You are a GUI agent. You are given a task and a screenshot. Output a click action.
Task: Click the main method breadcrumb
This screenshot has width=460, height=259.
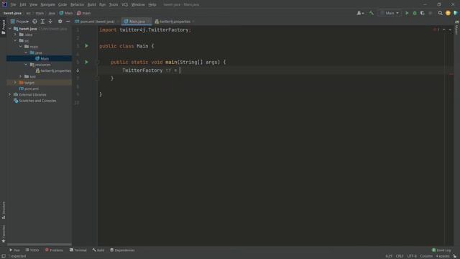[84, 13]
